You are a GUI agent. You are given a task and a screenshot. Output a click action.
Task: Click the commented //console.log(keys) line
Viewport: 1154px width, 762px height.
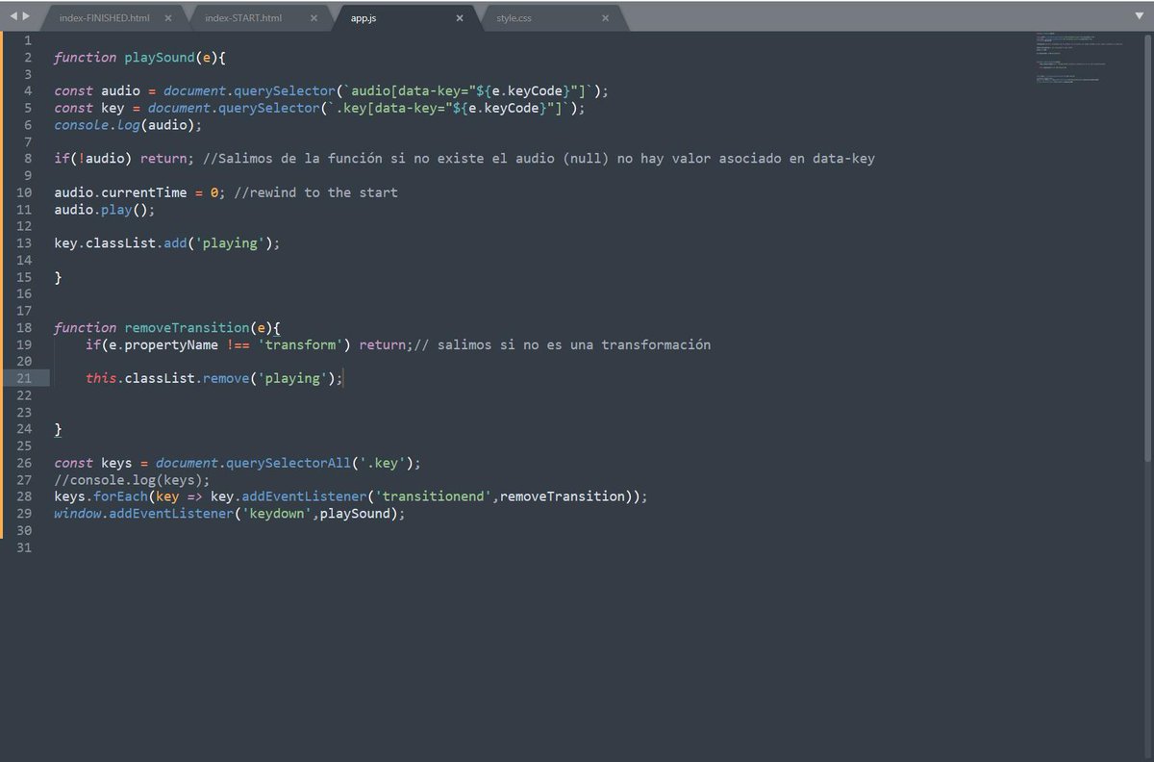pos(132,480)
